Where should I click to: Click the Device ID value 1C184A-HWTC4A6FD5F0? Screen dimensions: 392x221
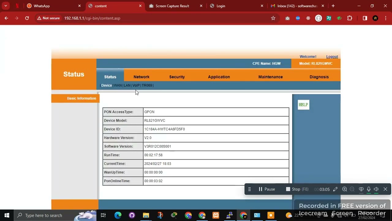pos(164,129)
